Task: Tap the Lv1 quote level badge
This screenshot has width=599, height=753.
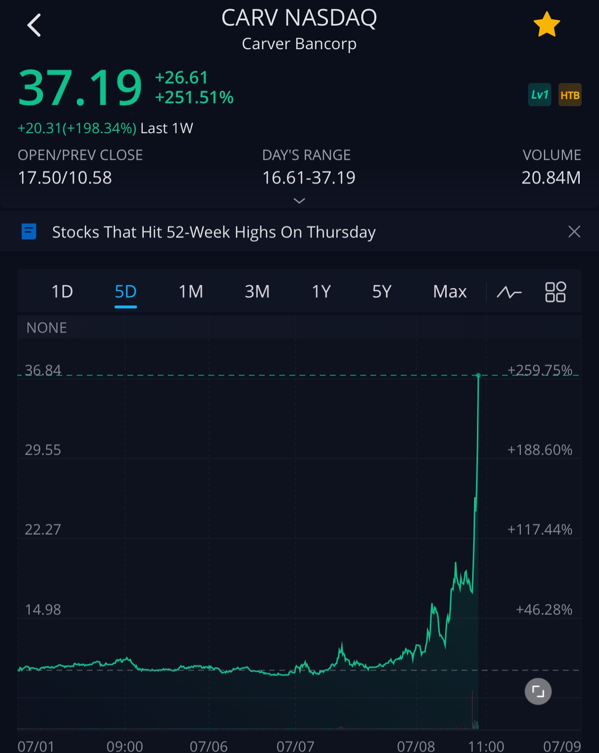Action: click(x=540, y=95)
